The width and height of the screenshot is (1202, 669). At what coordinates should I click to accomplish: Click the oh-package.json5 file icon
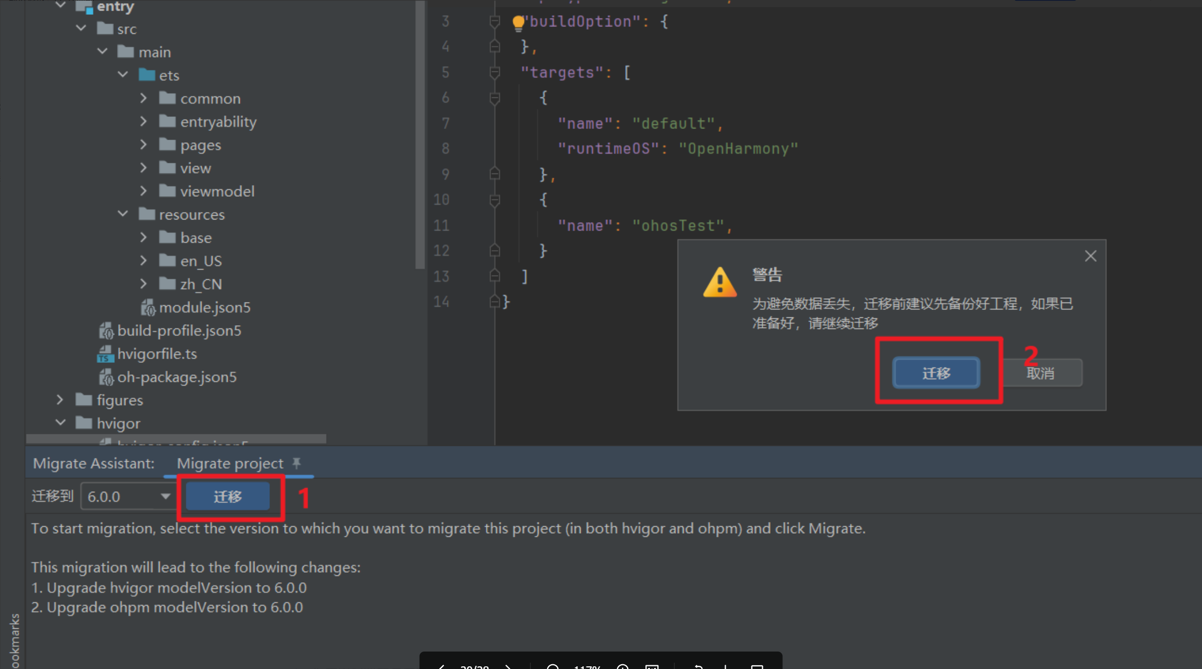click(106, 377)
